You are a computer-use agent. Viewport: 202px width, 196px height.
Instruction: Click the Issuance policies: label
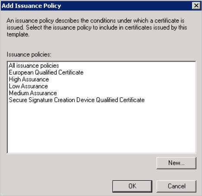point(29,55)
